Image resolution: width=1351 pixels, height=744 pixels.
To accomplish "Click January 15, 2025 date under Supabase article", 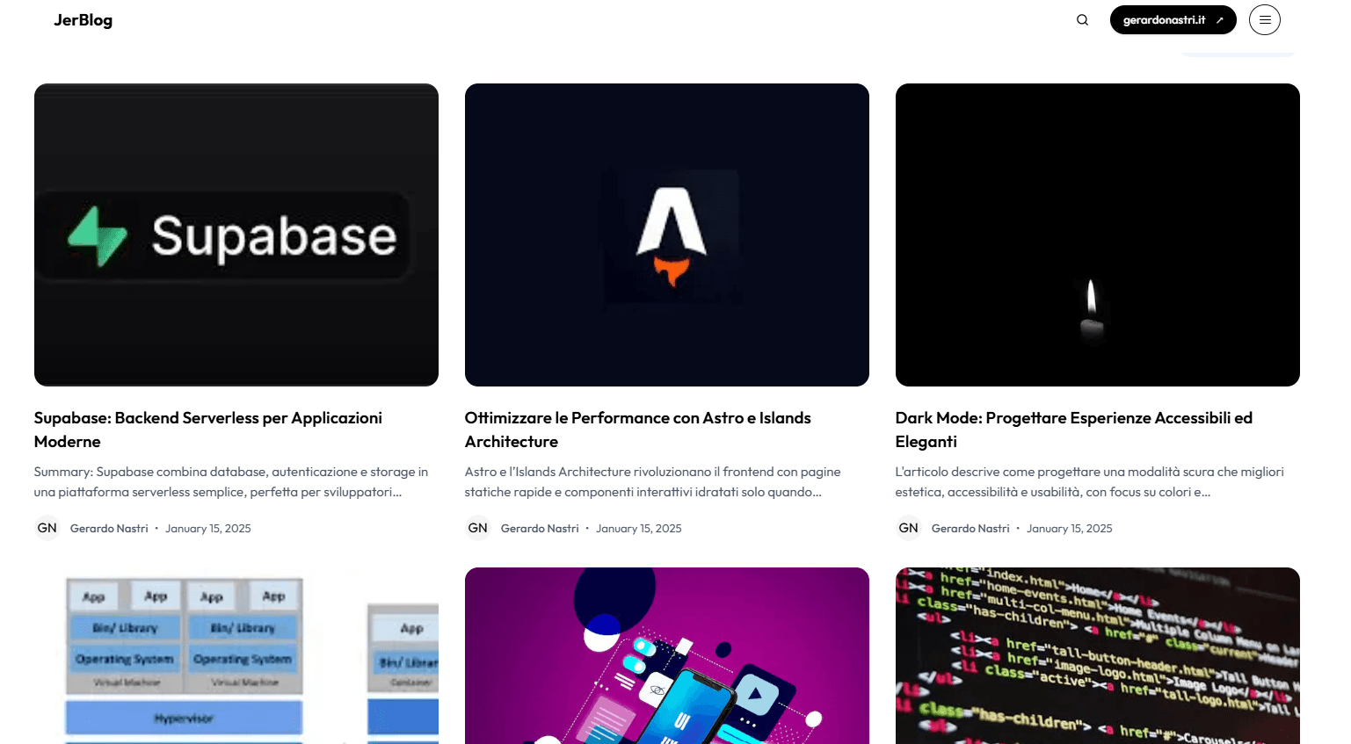I will pyautogui.click(x=208, y=529).
